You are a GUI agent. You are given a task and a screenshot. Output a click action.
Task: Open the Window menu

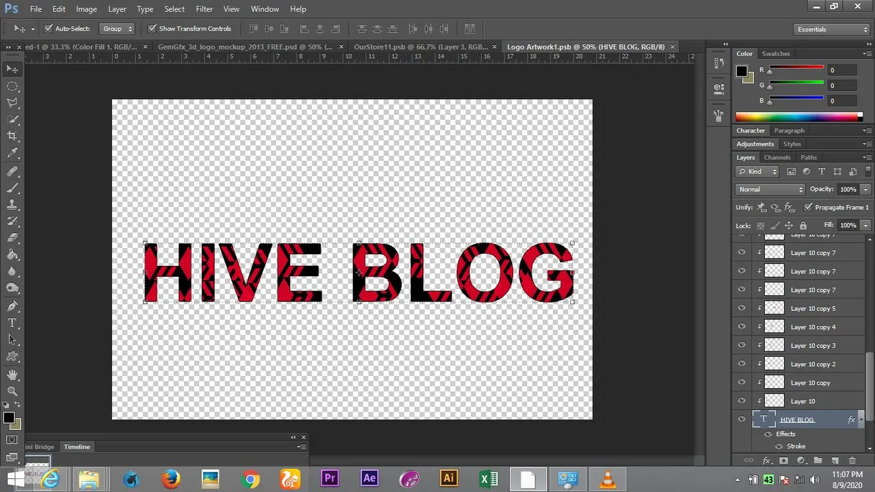265,9
